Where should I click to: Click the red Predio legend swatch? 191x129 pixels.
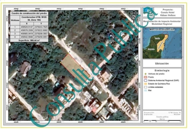(x=145, y=77)
